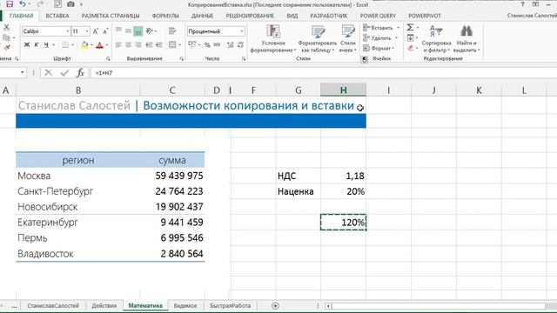Apply underline formatting (Ч)
Screen dimensions: 557x313
click(x=46, y=45)
